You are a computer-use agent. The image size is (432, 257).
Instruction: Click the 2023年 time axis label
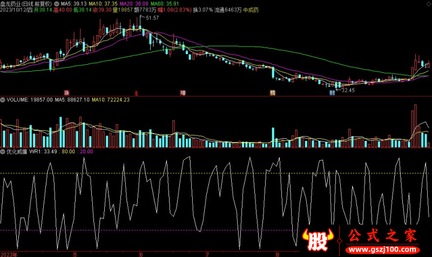click(9, 254)
